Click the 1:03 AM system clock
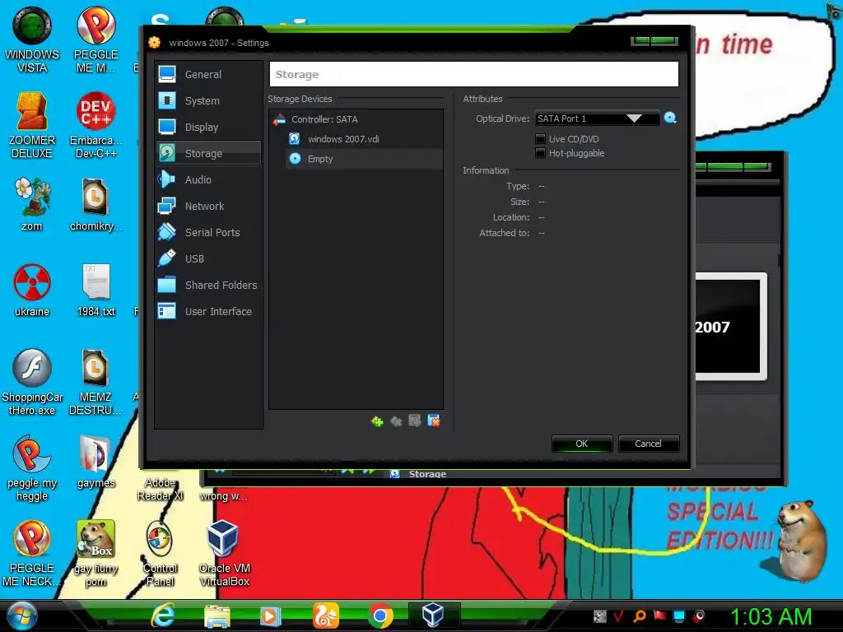843x632 pixels. click(771, 616)
